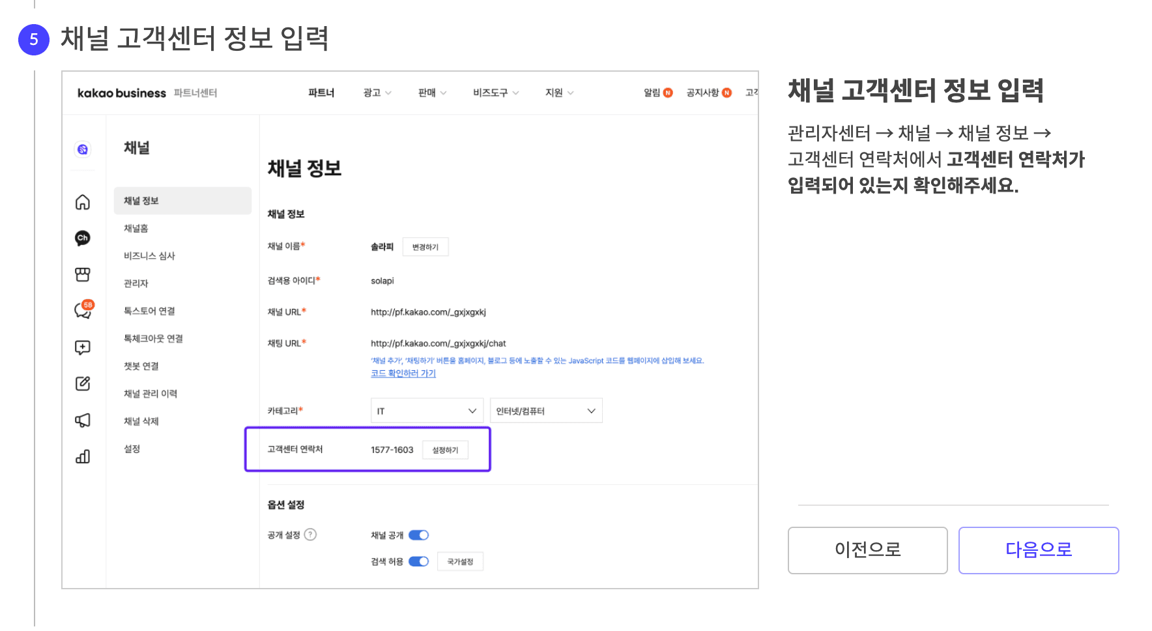Click the 고객센터 연락처 label

click(x=295, y=449)
